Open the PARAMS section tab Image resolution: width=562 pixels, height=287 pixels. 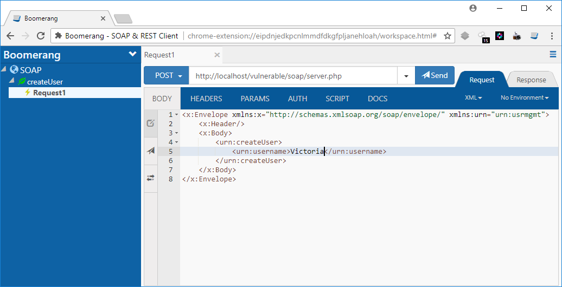tap(255, 99)
